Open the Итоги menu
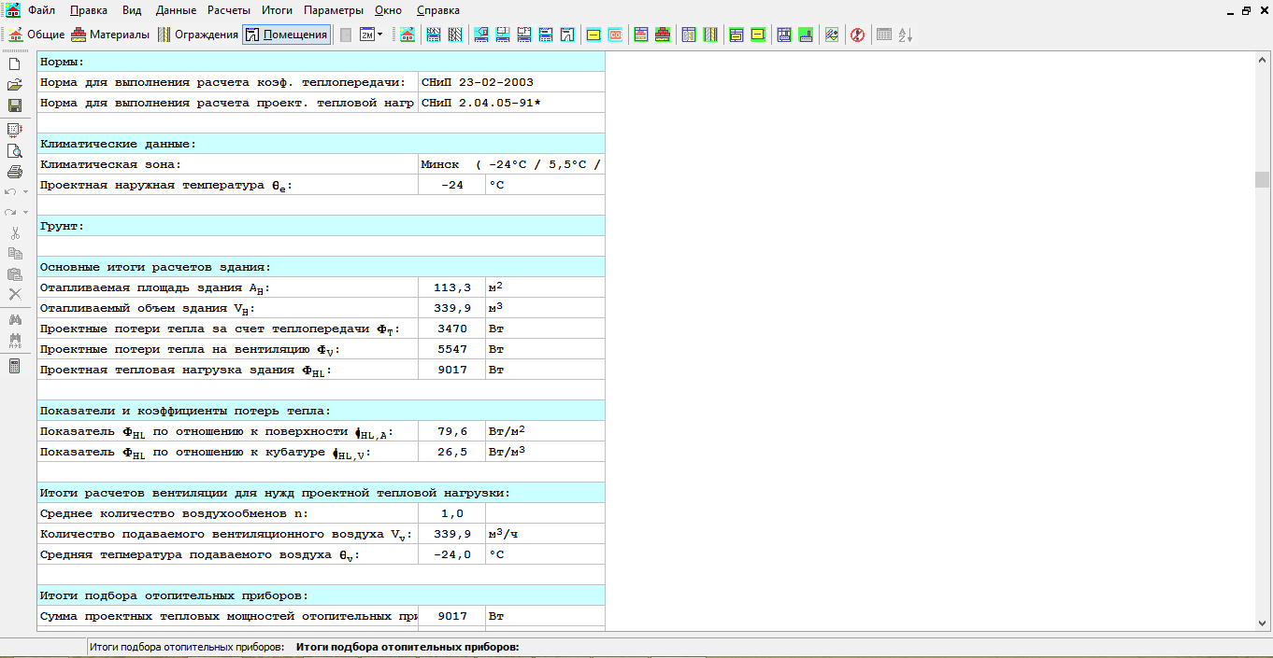Viewport: 1273px width, 658px height. tap(278, 10)
